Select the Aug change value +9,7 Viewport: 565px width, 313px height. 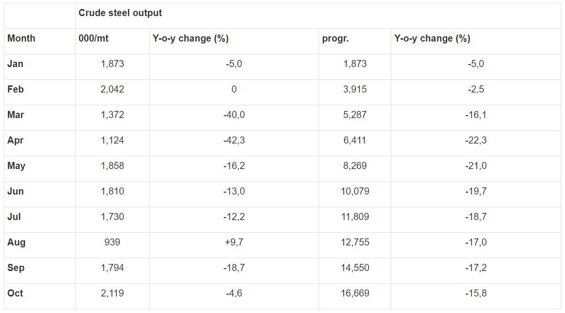(x=234, y=242)
